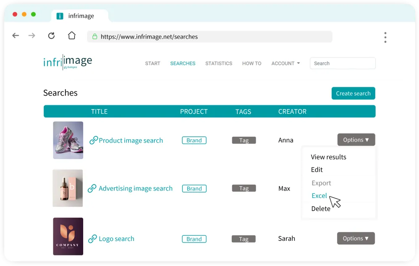Reload the searches page

coord(51,36)
